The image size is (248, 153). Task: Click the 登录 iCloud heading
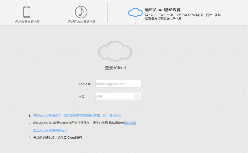(115, 68)
